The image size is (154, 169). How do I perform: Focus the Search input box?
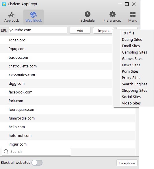click(x=36, y=152)
